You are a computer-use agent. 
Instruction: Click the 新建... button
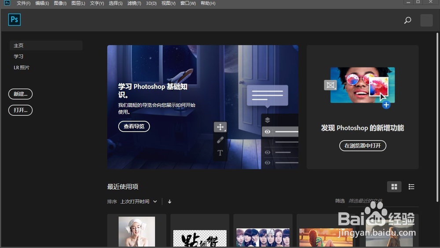(21, 94)
